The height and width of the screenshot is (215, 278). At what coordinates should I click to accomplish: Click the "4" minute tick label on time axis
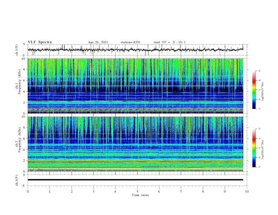115,191
